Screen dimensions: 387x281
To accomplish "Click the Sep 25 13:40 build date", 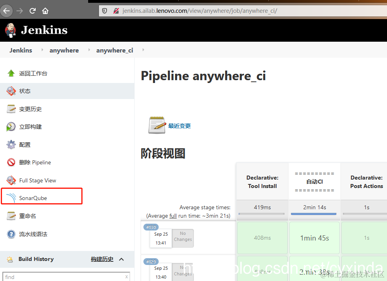I will pos(161,273).
